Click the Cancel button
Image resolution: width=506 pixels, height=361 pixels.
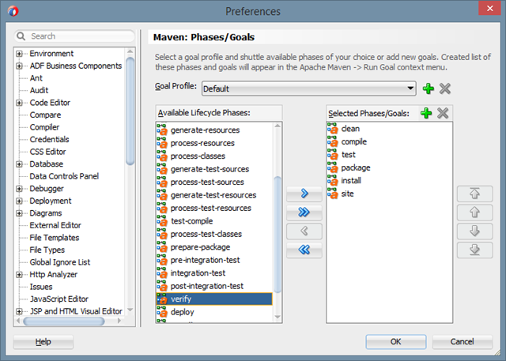coord(462,341)
